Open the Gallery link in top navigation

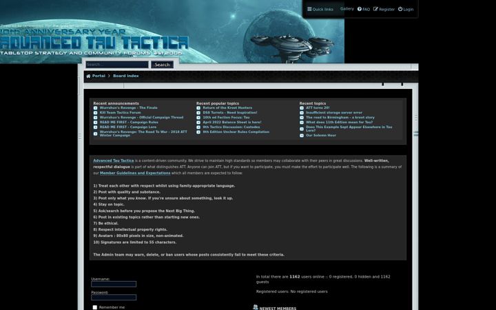click(x=347, y=9)
